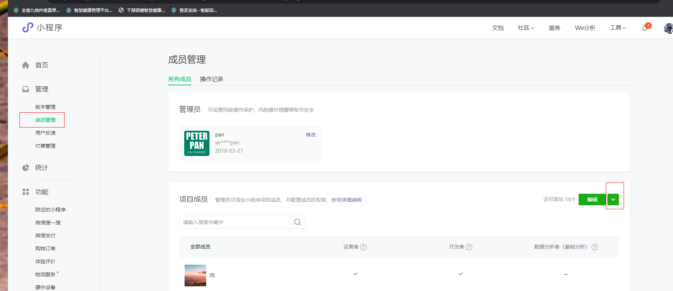
Task: Open the 工具 dropdown menu
Action: click(x=618, y=28)
